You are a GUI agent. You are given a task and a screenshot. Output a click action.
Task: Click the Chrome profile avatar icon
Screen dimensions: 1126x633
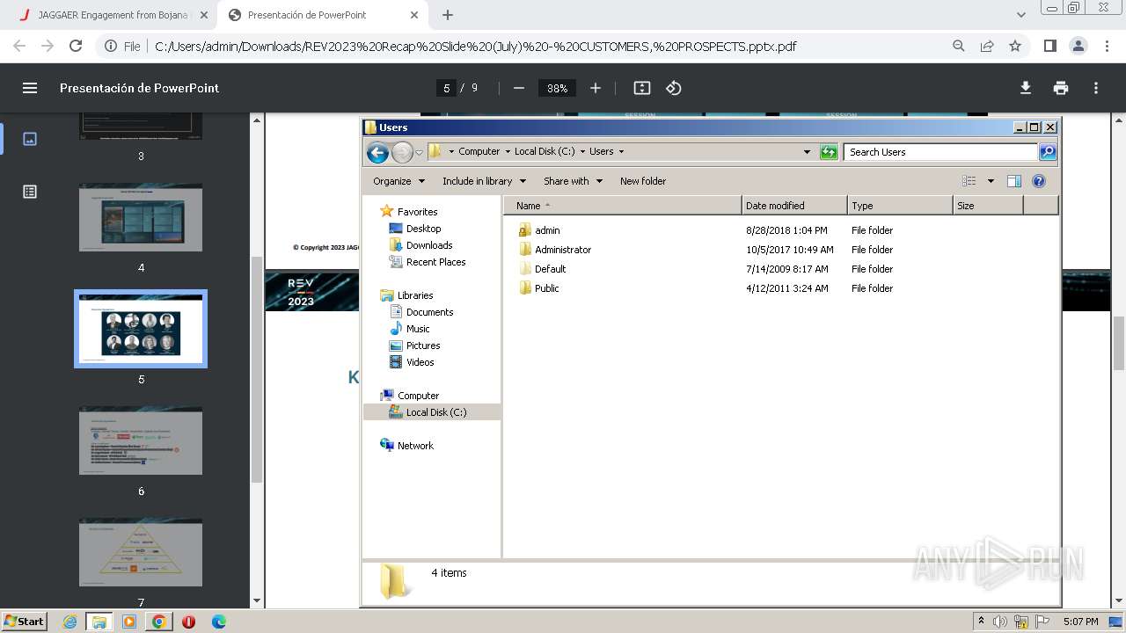[x=1078, y=46]
